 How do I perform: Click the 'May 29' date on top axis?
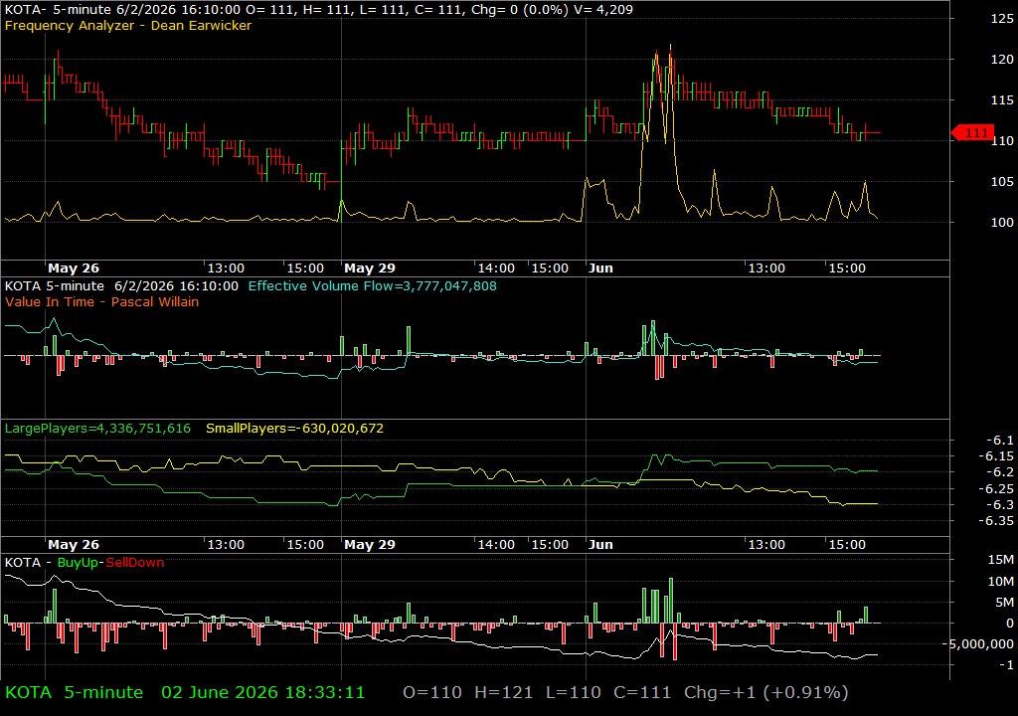pos(370,268)
